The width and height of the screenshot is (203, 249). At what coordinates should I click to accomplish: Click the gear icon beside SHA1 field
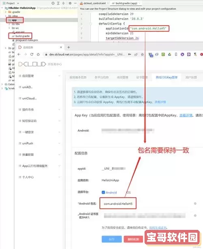[x=195, y=216]
